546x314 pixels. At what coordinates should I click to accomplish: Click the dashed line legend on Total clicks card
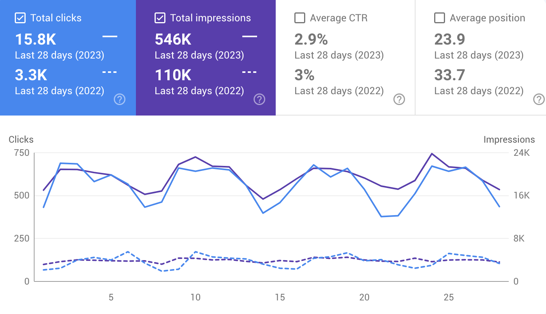pyautogui.click(x=110, y=72)
